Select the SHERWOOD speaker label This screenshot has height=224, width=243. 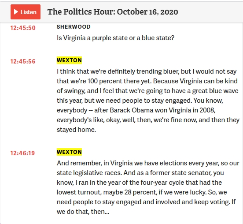[74, 27]
